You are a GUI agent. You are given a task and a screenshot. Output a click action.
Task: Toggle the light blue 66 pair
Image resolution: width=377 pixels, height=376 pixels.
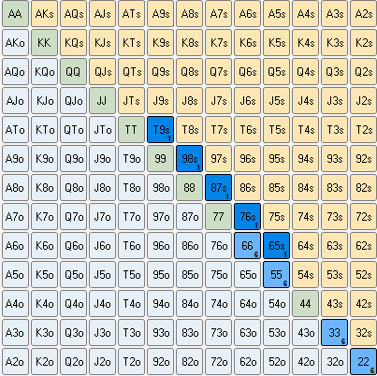pos(247,245)
